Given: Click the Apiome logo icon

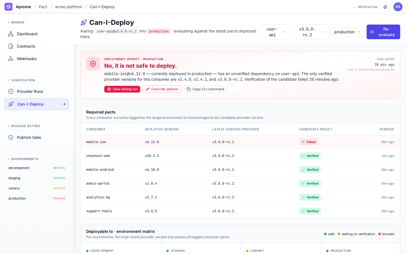Looking at the screenshot, I should (x=8, y=7).
